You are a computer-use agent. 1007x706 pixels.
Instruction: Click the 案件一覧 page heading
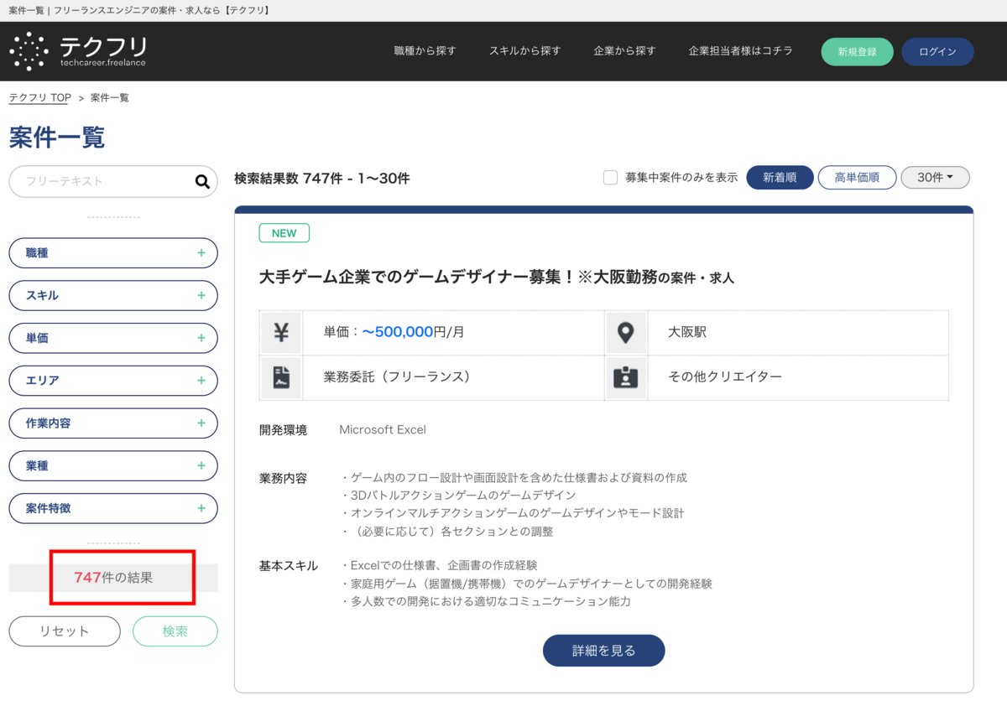57,138
